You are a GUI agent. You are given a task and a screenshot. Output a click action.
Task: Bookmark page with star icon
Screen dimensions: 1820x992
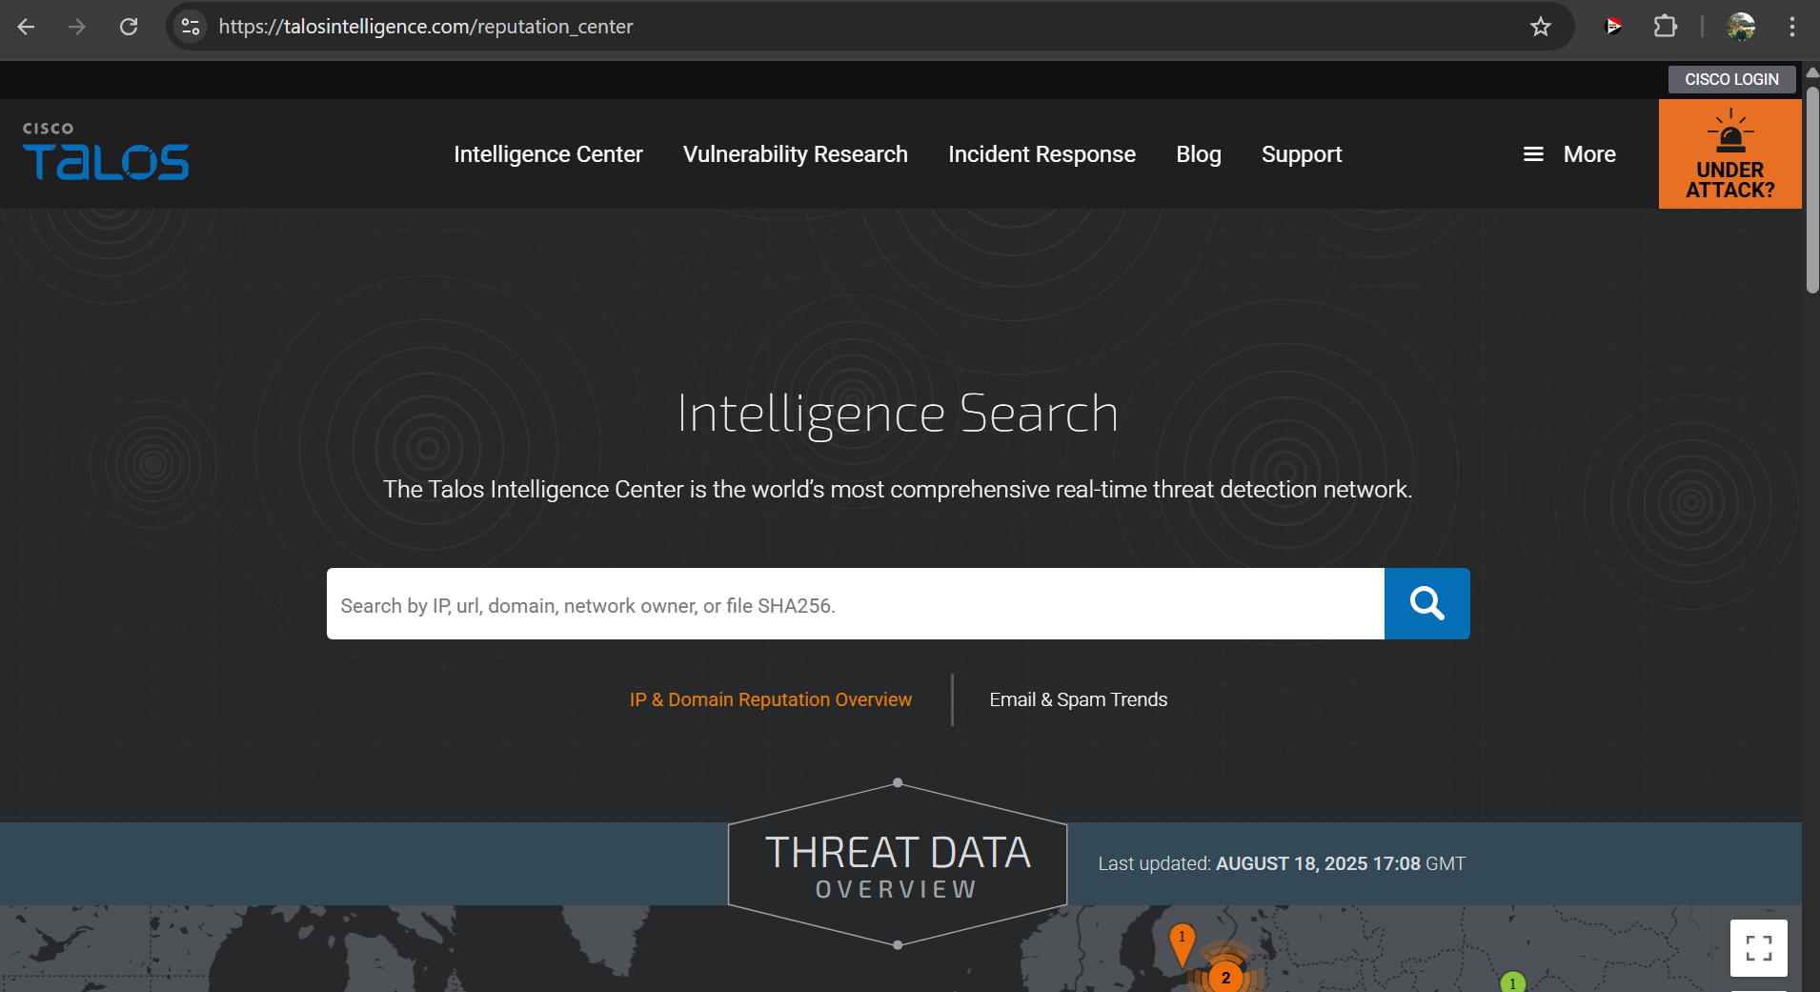tap(1541, 27)
